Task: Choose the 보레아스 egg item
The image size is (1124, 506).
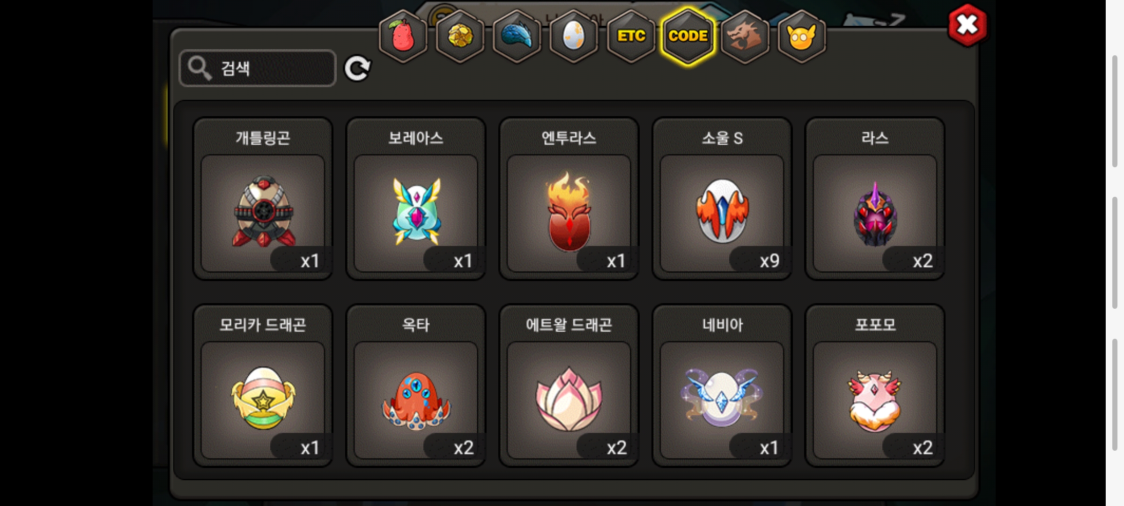Action: tap(416, 199)
